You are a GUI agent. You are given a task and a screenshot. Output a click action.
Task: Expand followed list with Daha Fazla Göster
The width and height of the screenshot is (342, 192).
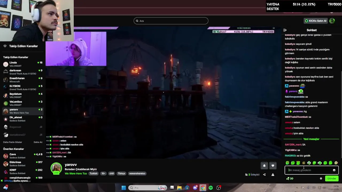[13, 142]
